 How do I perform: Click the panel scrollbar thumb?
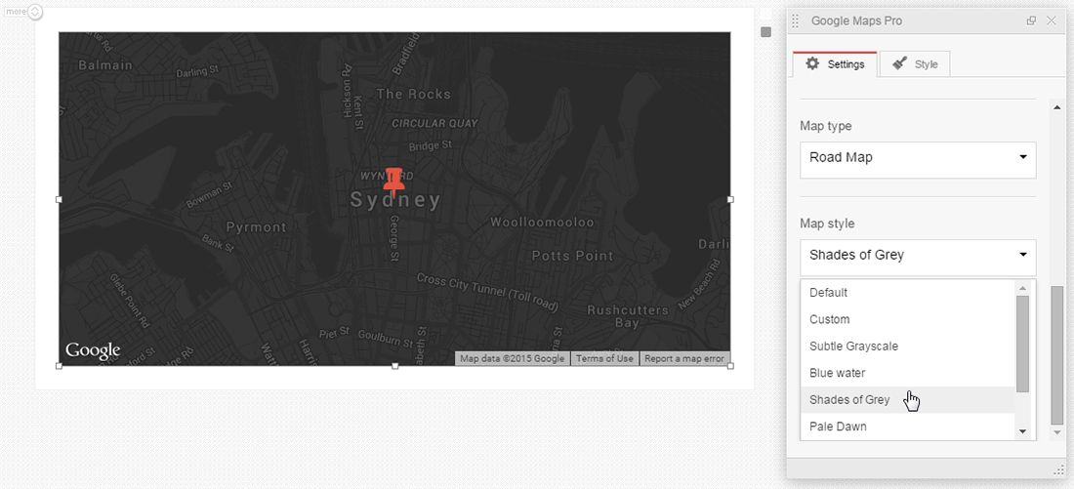(1056, 355)
